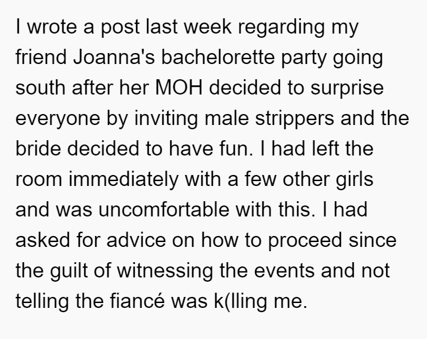This screenshot has width=427, height=339.
Task: Click the word "proceed" in the eighth line
Action: 305,241
